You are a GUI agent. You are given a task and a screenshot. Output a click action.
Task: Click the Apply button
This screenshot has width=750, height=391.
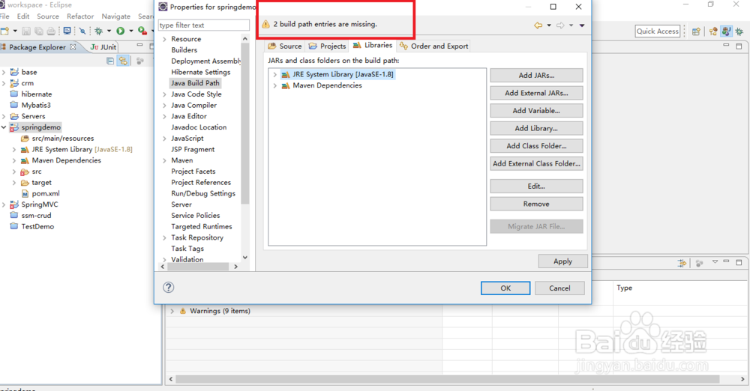click(562, 261)
